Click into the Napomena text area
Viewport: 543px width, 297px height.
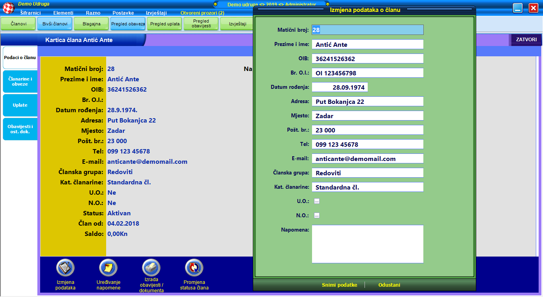[367, 244]
